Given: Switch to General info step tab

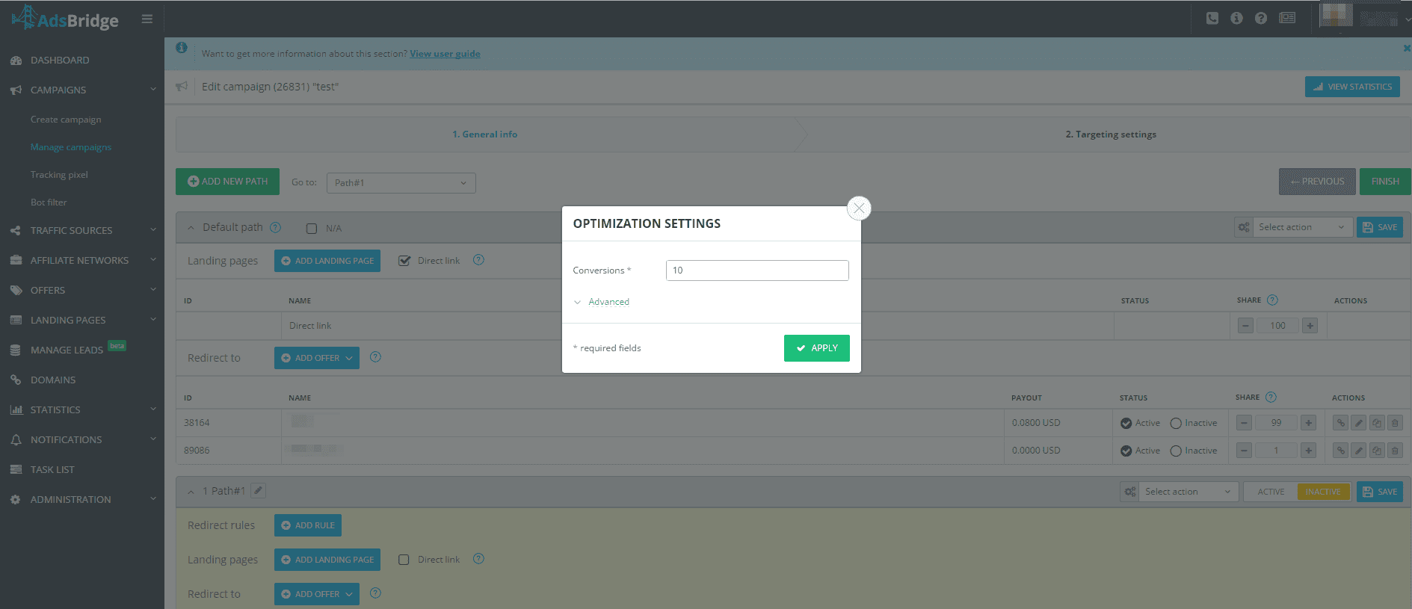Looking at the screenshot, I should click(x=484, y=135).
